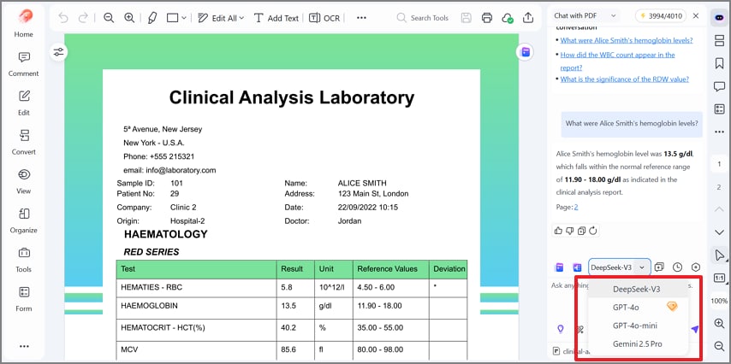Image resolution: width=731 pixels, height=364 pixels.
Task: Switch to Edit mode in sidebar
Action: pyautogui.click(x=24, y=103)
